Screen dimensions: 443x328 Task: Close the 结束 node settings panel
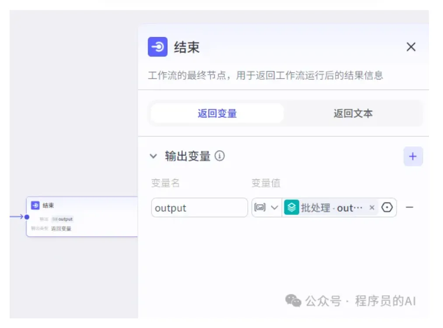click(x=411, y=47)
